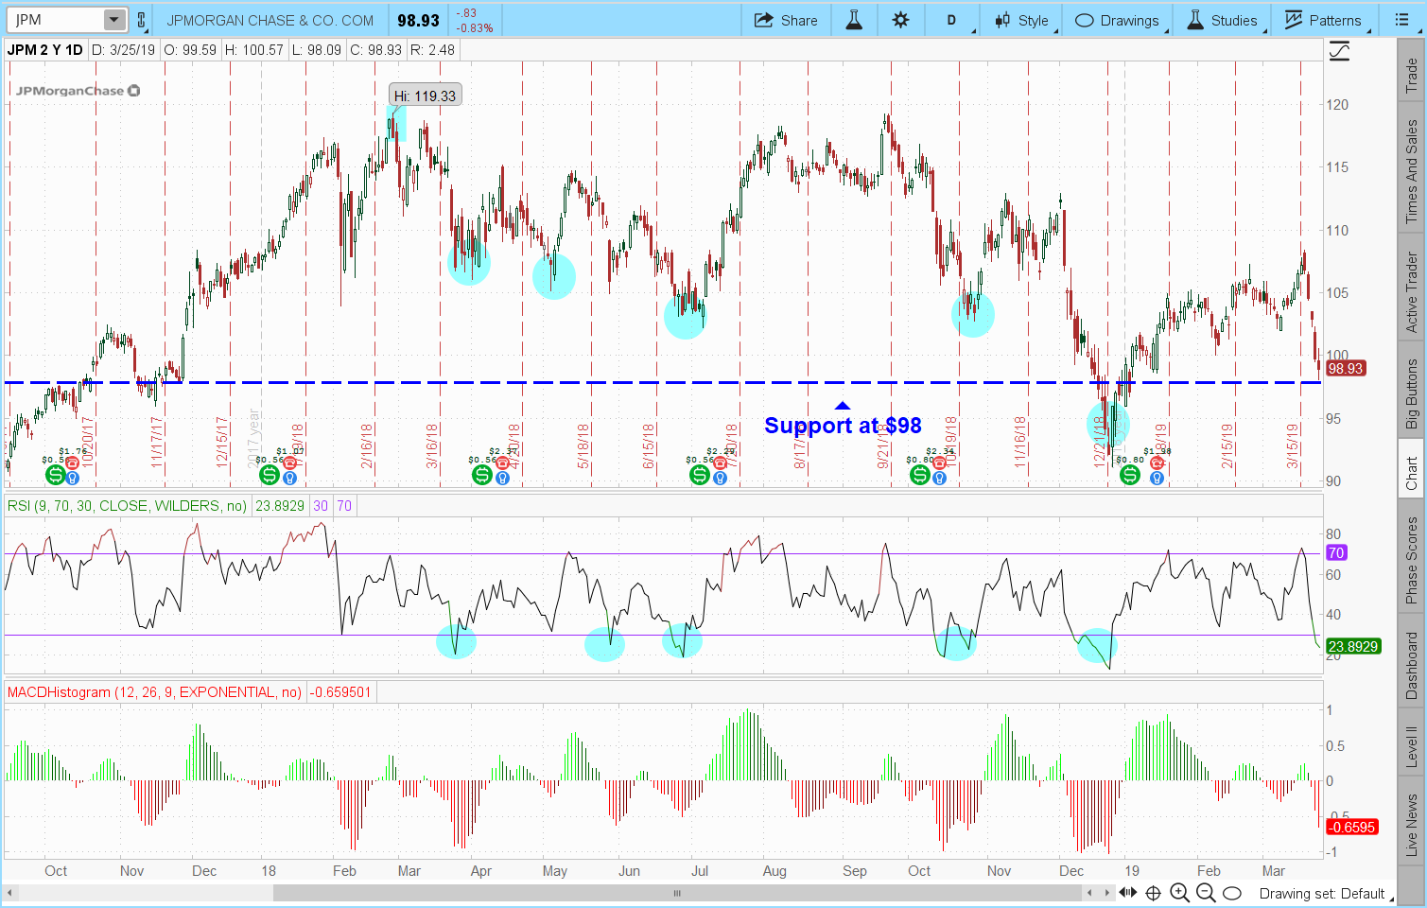Open the Patterns button

[x=1323, y=20]
